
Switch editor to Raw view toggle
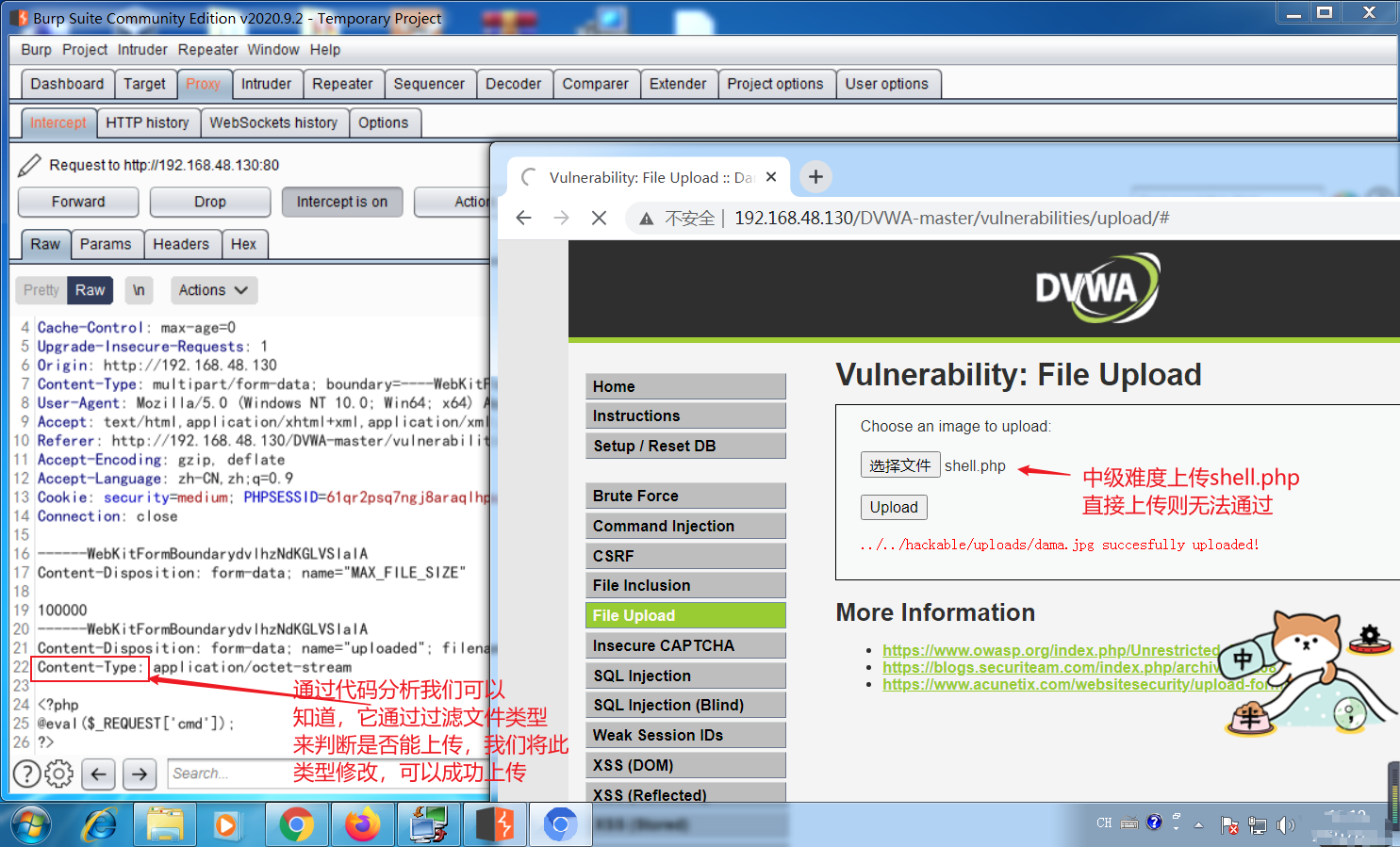coord(91,290)
